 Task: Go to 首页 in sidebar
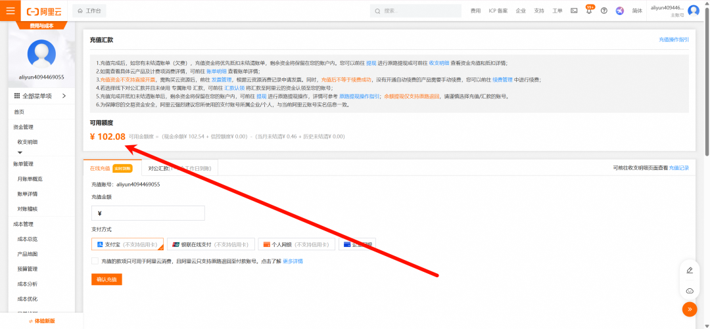pos(19,112)
